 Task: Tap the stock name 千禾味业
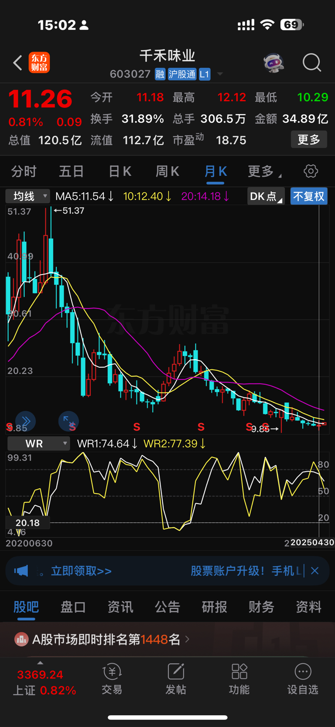click(x=167, y=56)
